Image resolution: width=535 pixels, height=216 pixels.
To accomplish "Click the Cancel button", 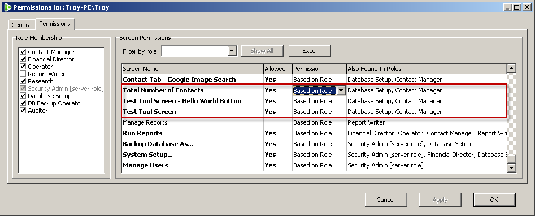I will tap(385, 200).
